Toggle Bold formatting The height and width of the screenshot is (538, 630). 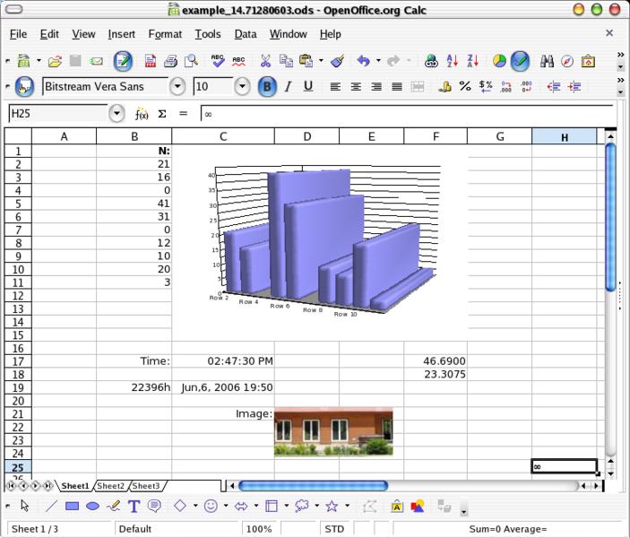[267, 87]
